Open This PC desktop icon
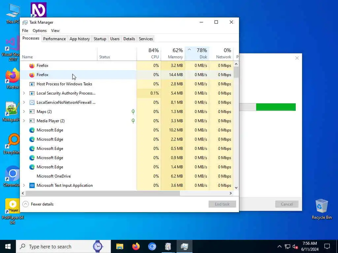Image resolution: width=338 pixels, height=253 pixels. [x=13, y=14]
